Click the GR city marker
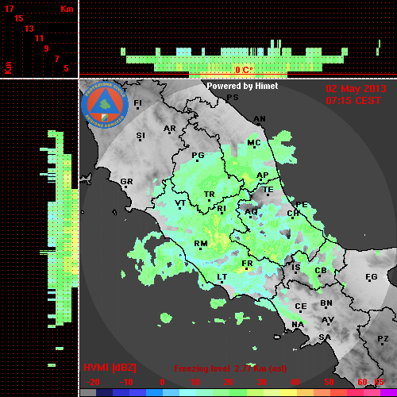Viewport: 397px width, 397px height. tap(125, 187)
